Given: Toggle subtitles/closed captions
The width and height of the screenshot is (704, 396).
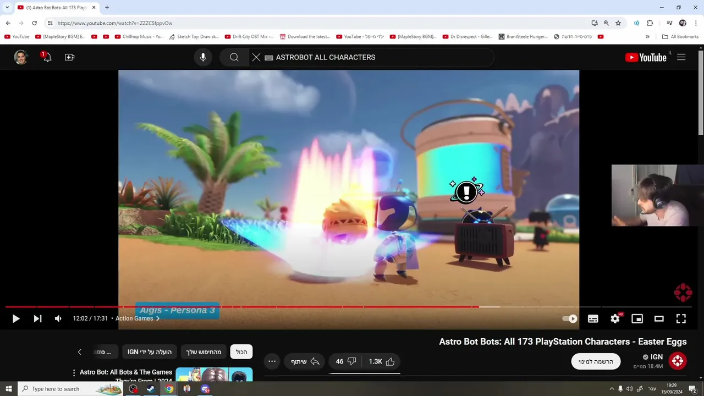Looking at the screenshot, I should coord(593,318).
